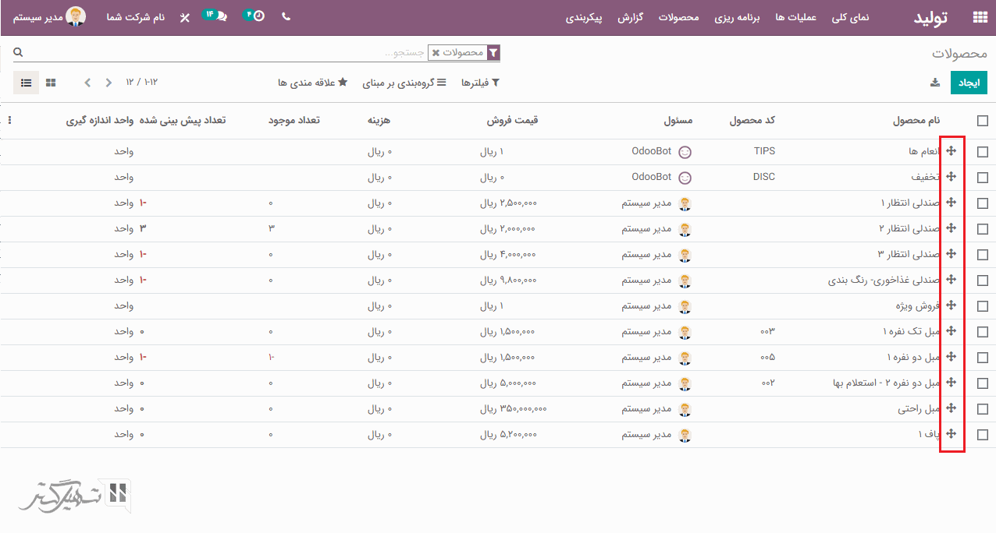
Task: Click drag handle of صندلی انتظار ۳ row
Action: [951, 254]
